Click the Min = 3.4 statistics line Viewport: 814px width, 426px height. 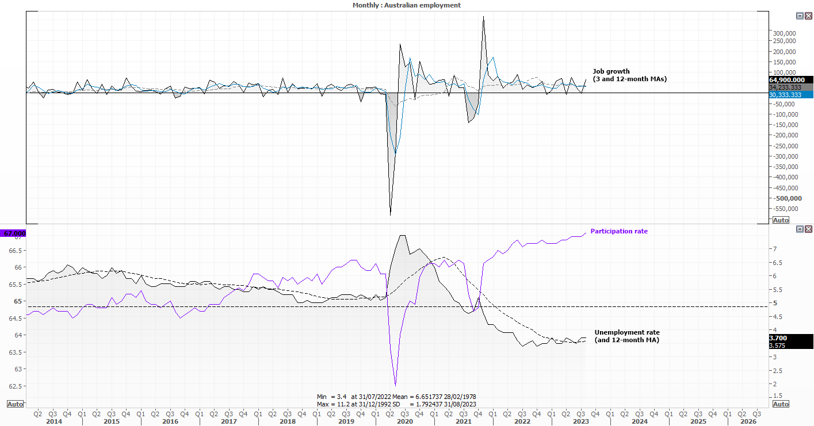396,397
